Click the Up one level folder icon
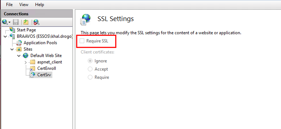Image resolution: width=281 pixels, height=129 pixels. (26, 22)
